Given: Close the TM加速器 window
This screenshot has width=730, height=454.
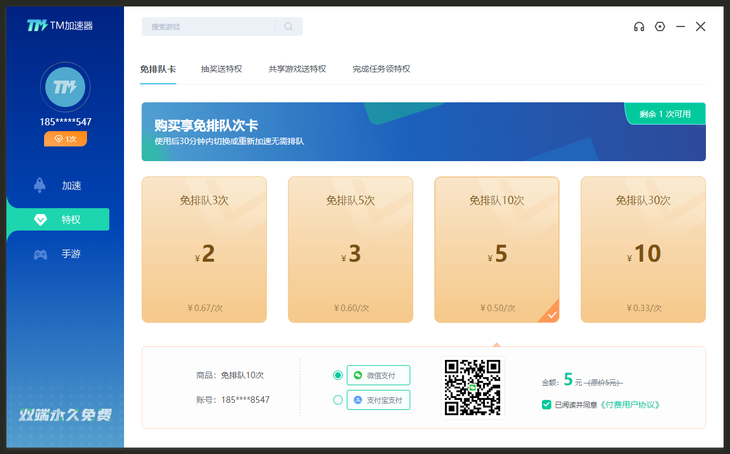Looking at the screenshot, I should [701, 26].
